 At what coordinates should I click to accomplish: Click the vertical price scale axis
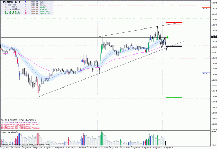click(214, 65)
